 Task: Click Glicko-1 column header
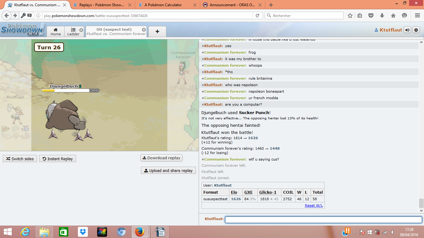[x=268, y=192]
